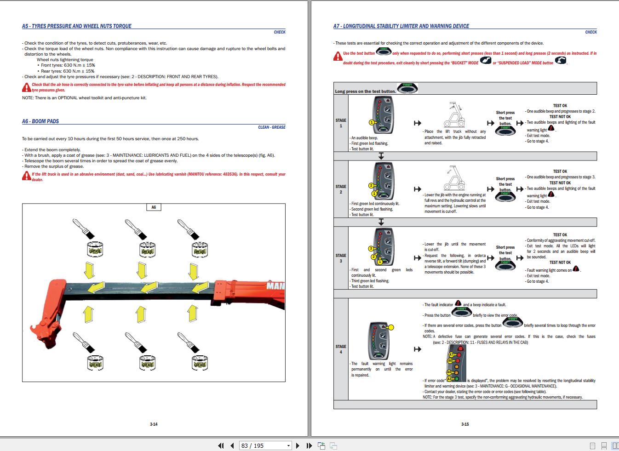Click inside the page field showing 83 / 195
Viewport: 619px width, 451px height.
coord(255,445)
